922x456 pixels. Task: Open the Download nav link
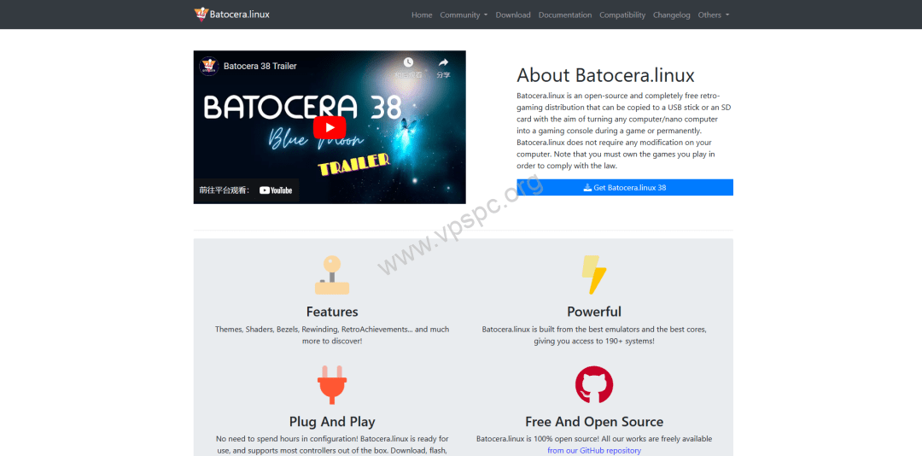pos(513,15)
